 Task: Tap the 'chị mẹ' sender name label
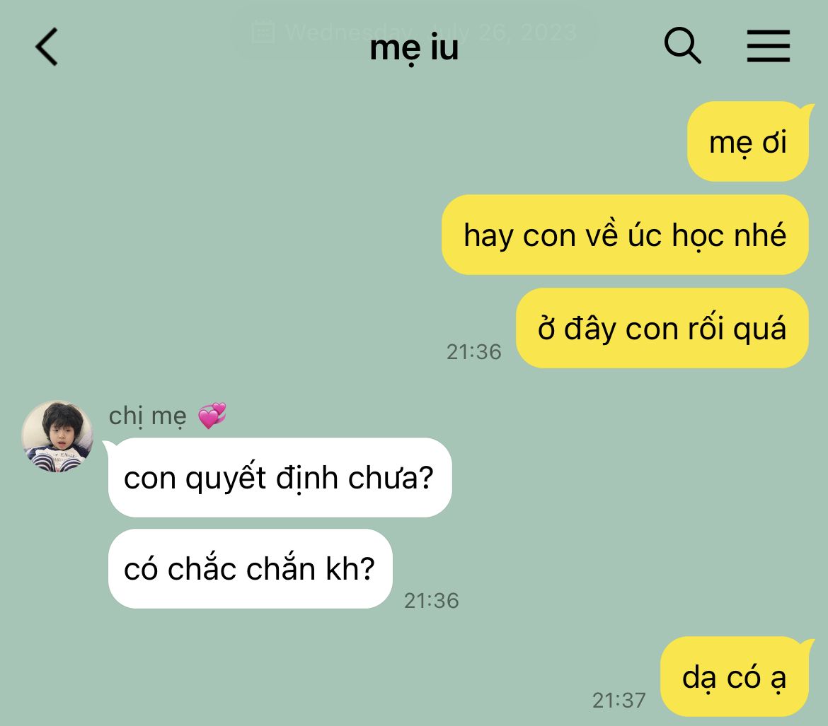(x=147, y=416)
